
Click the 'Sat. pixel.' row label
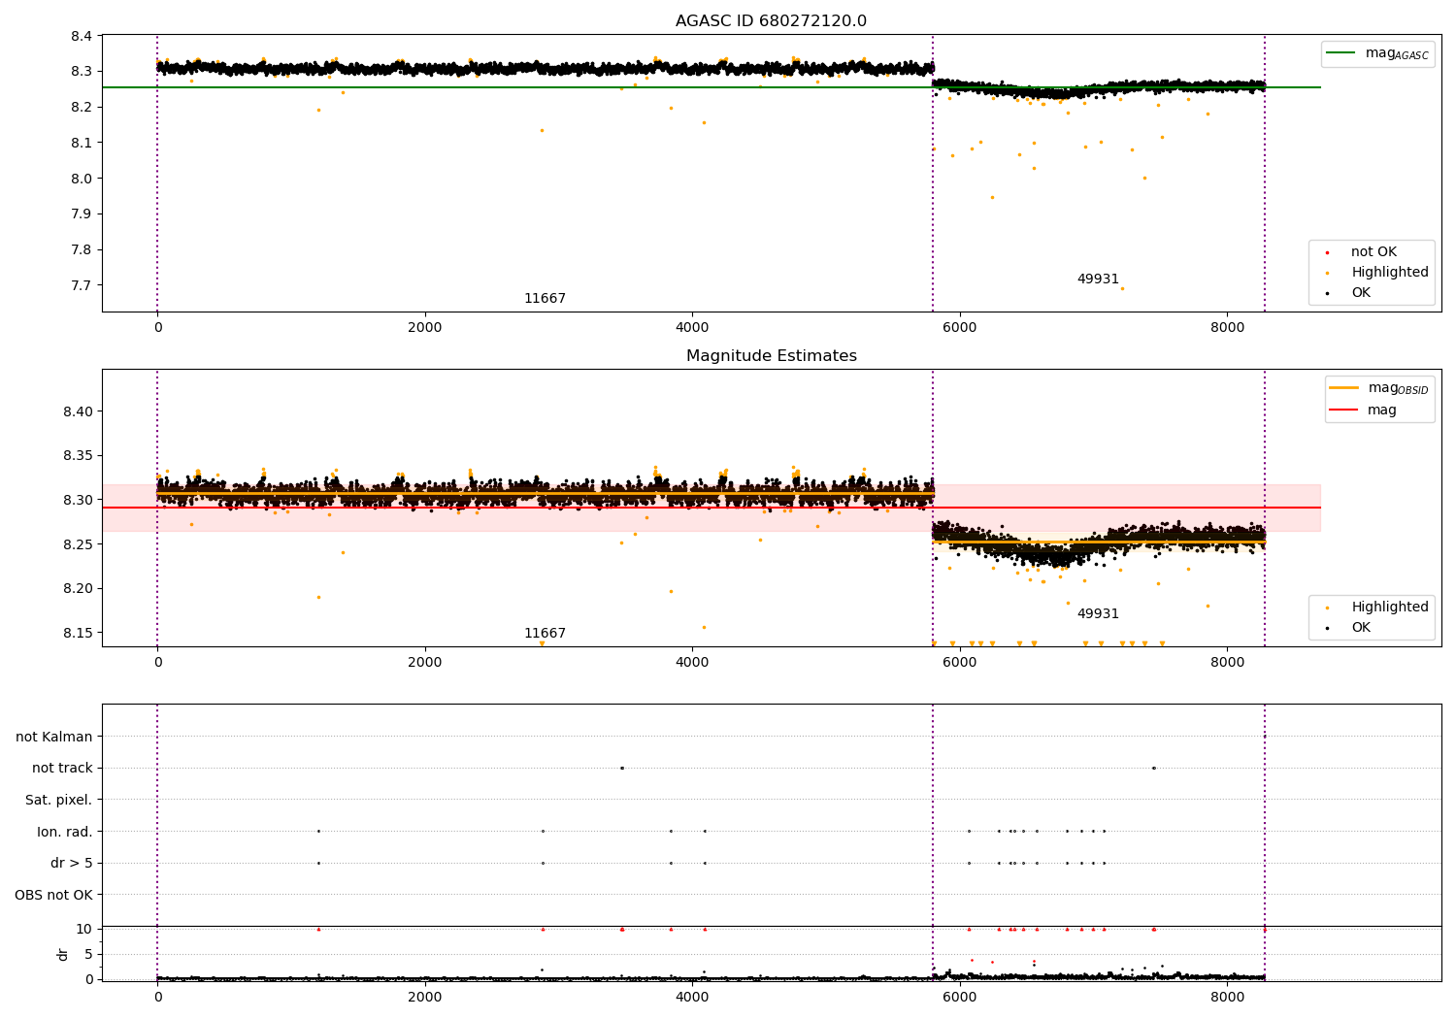point(59,801)
